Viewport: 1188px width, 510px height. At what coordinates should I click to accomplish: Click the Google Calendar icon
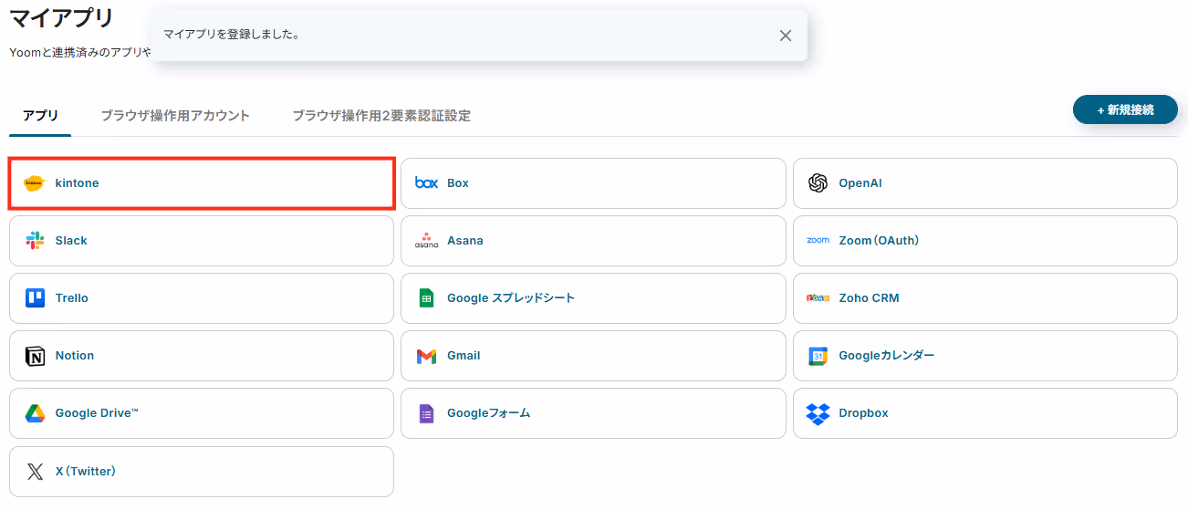[818, 356]
